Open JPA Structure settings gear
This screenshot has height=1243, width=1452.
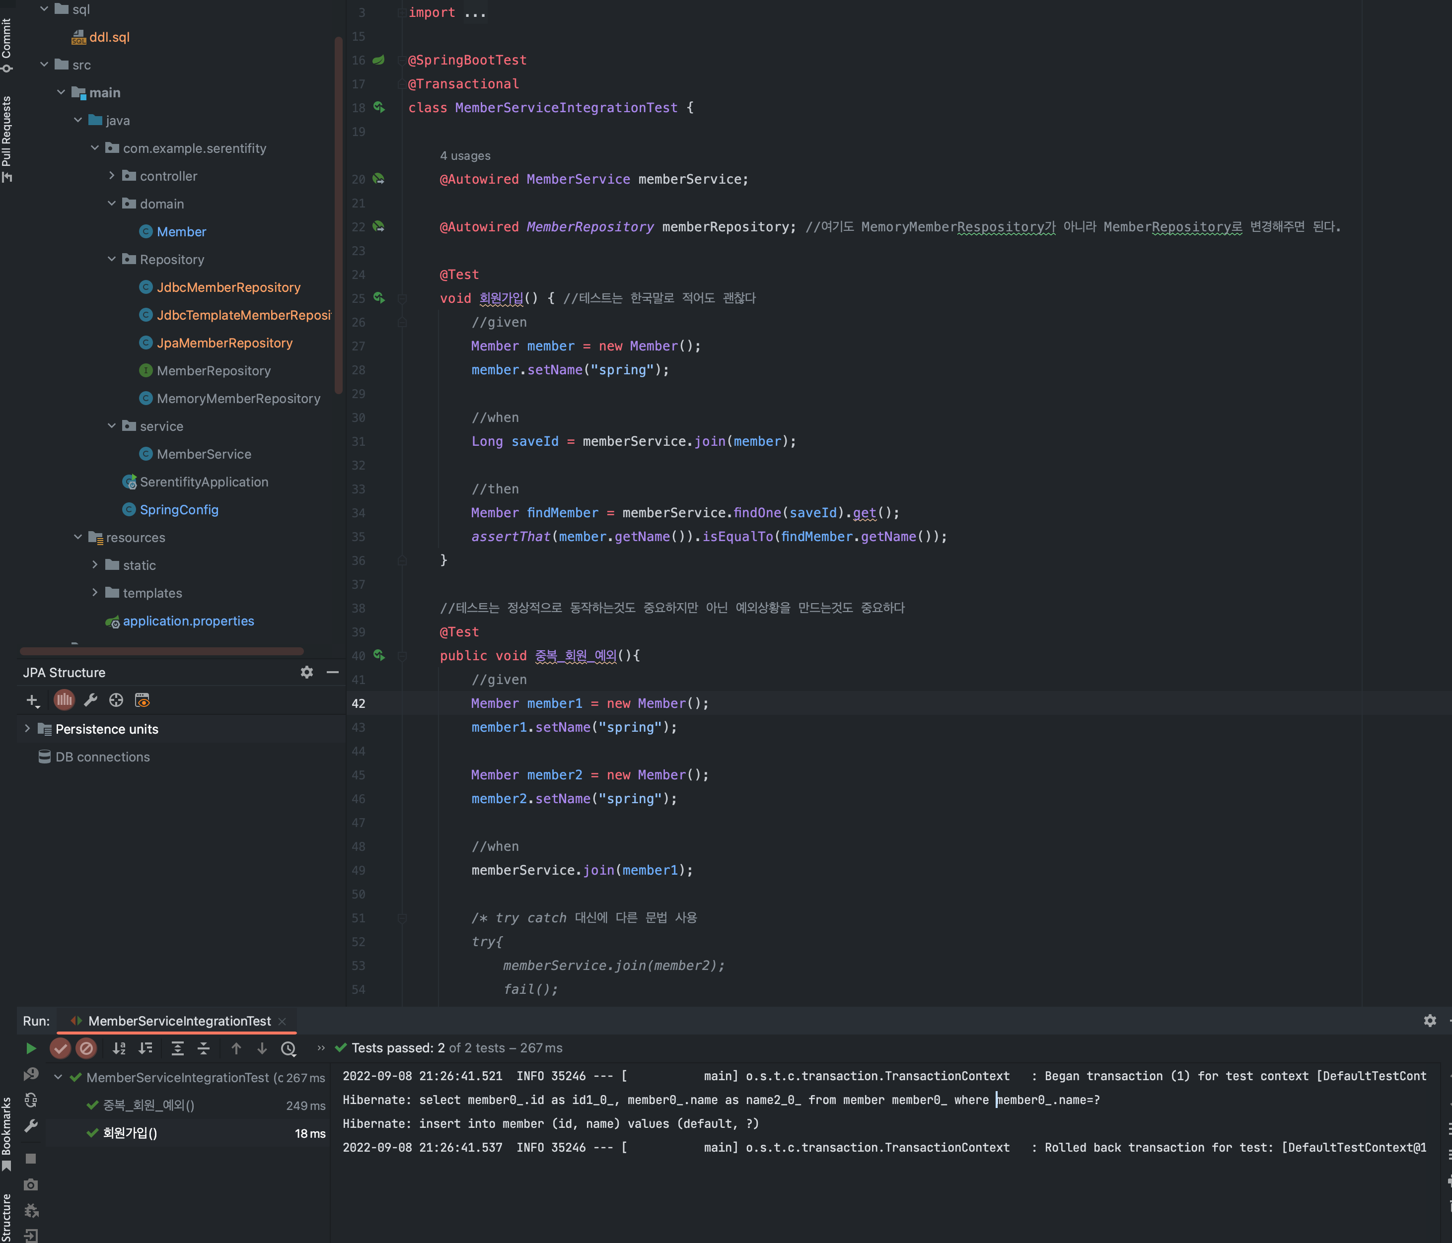[x=307, y=672]
